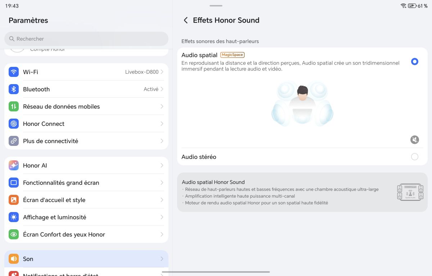Open the Honor Connect menu entry

[86, 124]
